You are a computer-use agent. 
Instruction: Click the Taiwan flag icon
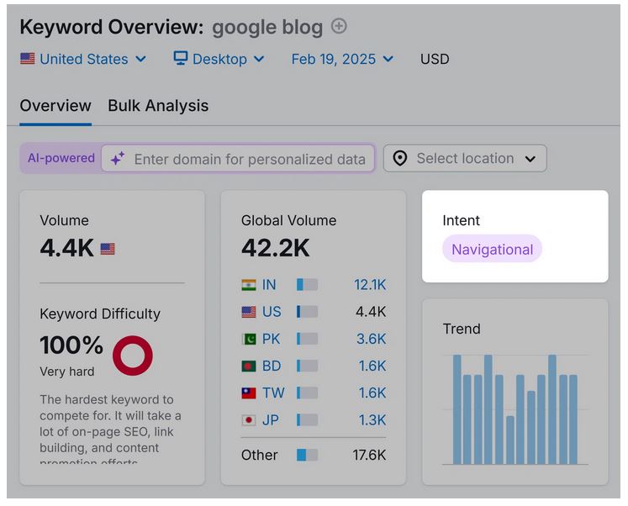249,393
